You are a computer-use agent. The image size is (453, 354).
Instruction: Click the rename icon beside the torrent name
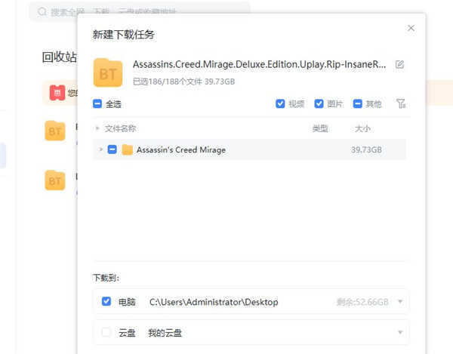point(399,65)
